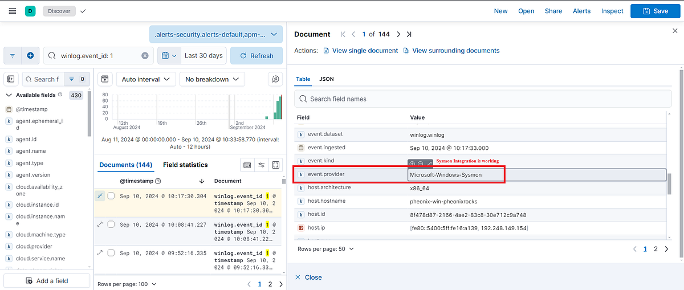The image size is (684, 290).
Task: Save the current search
Action: click(x=655, y=11)
